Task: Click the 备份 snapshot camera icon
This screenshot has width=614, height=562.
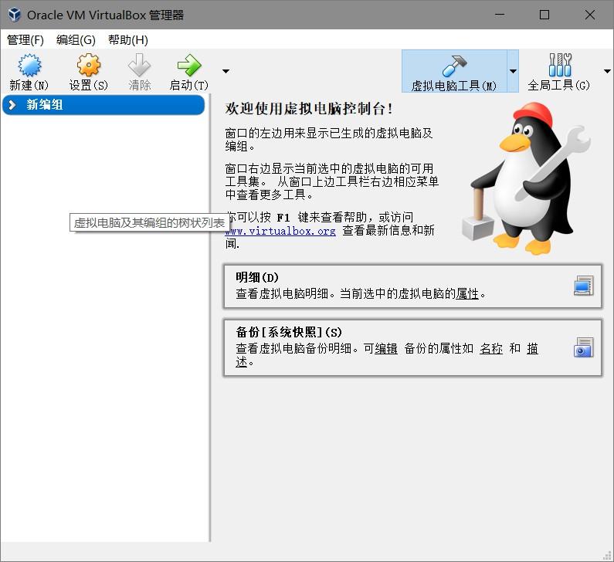Action: pos(583,347)
